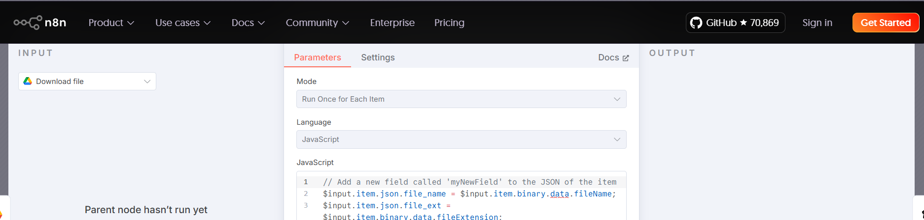
Task: Change the Mode dropdown selection
Action: coord(461,99)
